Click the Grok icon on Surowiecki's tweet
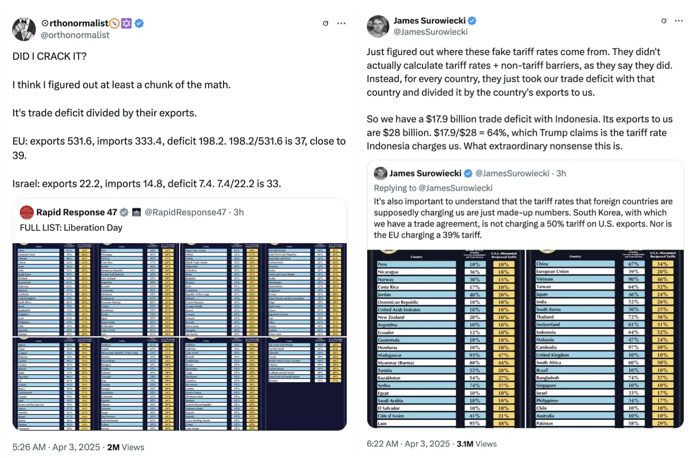This screenshot has width=699, height=458. pyautogui.click(x=664, y=21)
